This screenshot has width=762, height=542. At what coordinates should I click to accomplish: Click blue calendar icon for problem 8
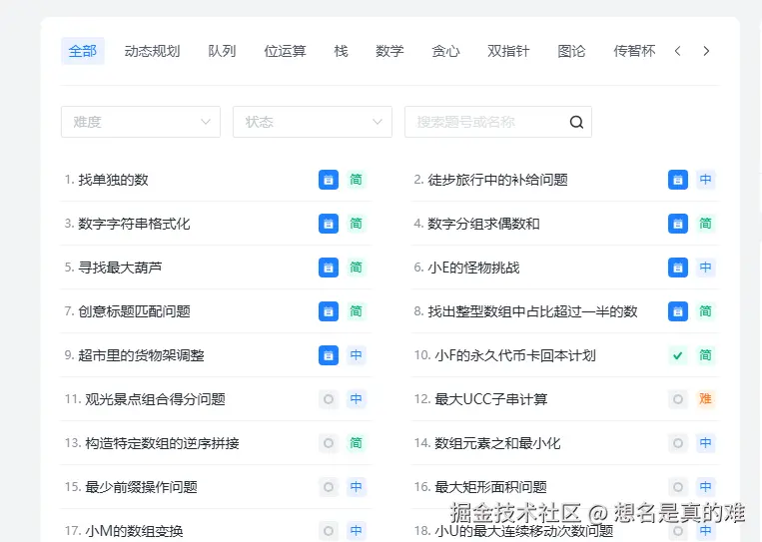pyautogui.click(x=678, y=311)
